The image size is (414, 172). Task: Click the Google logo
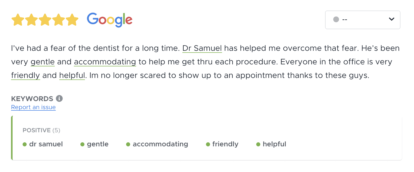tap(110, 20)
